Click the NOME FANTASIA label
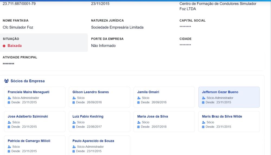 click(15, 20)
